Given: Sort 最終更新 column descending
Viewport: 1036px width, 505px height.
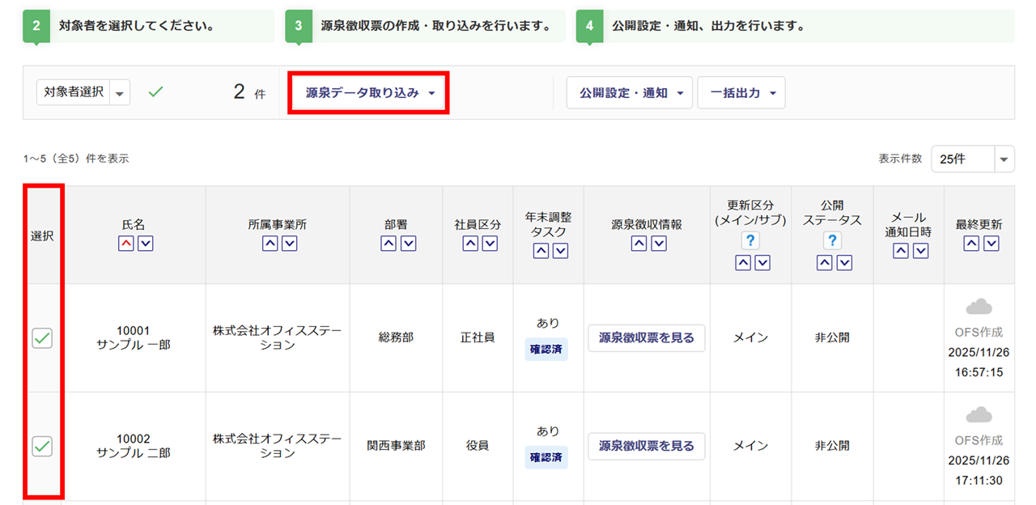Looking at the screenshot, I should click(991, 244).
